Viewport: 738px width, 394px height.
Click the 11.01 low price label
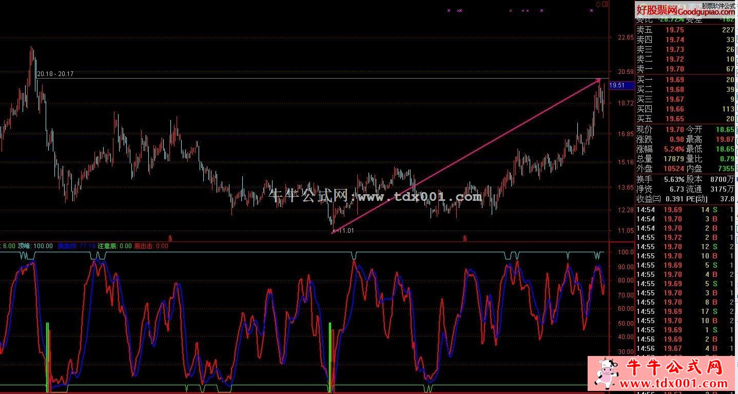click(346, 231)
